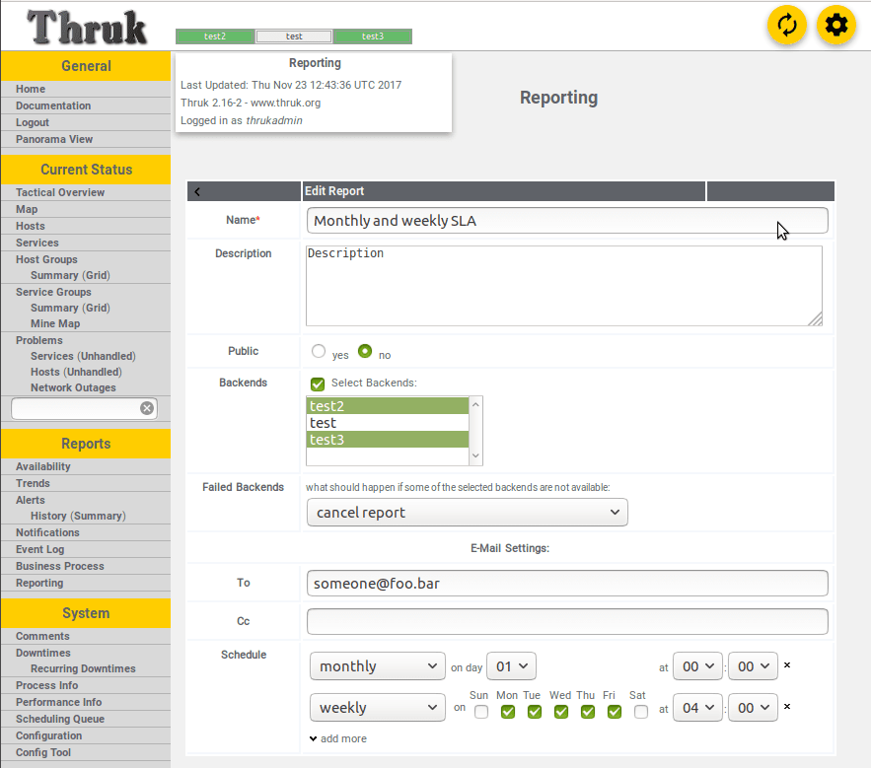
Task: Set Public to no
Action: 365,351
